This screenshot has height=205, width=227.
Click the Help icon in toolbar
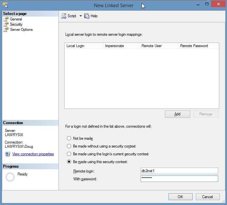[87, 16]
